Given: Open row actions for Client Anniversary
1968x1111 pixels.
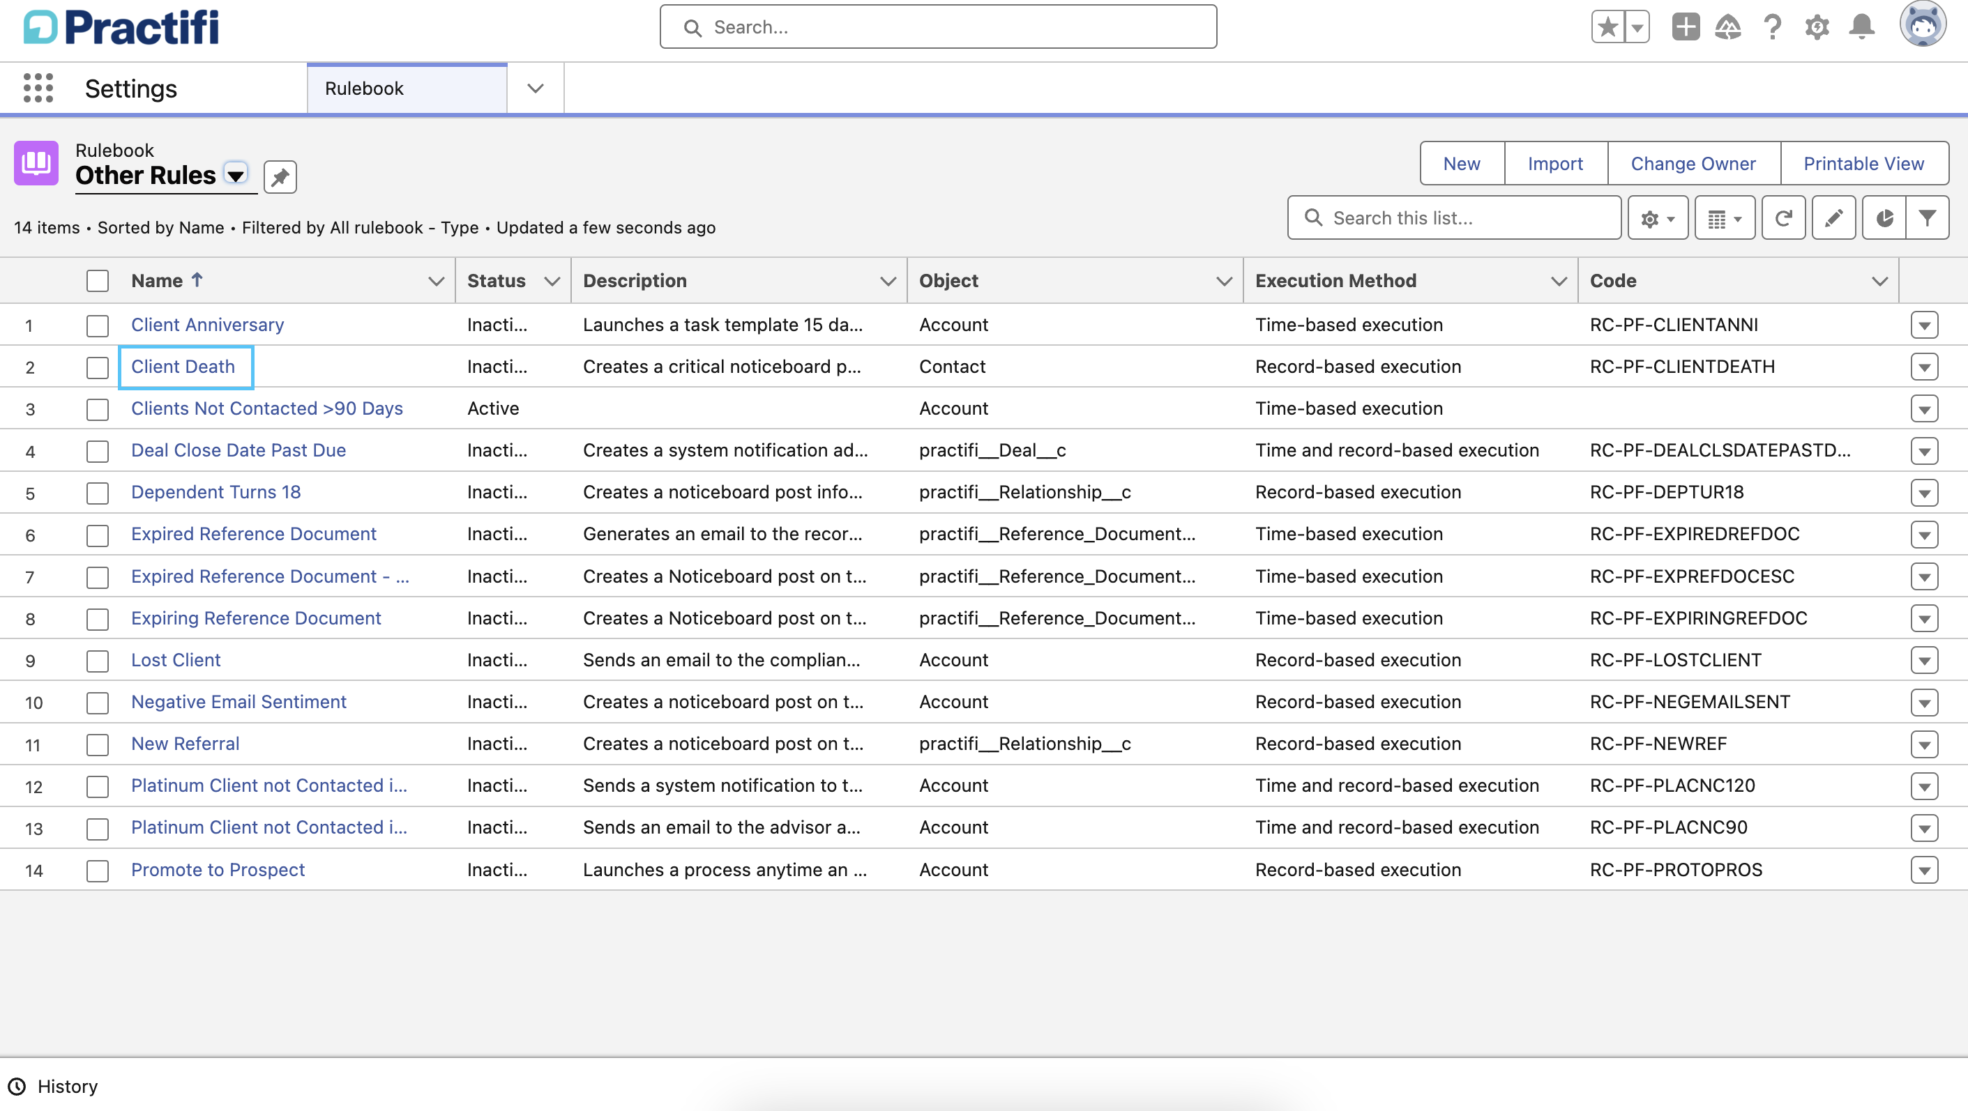Looking at the screenshot, I should coord(1923,325).
